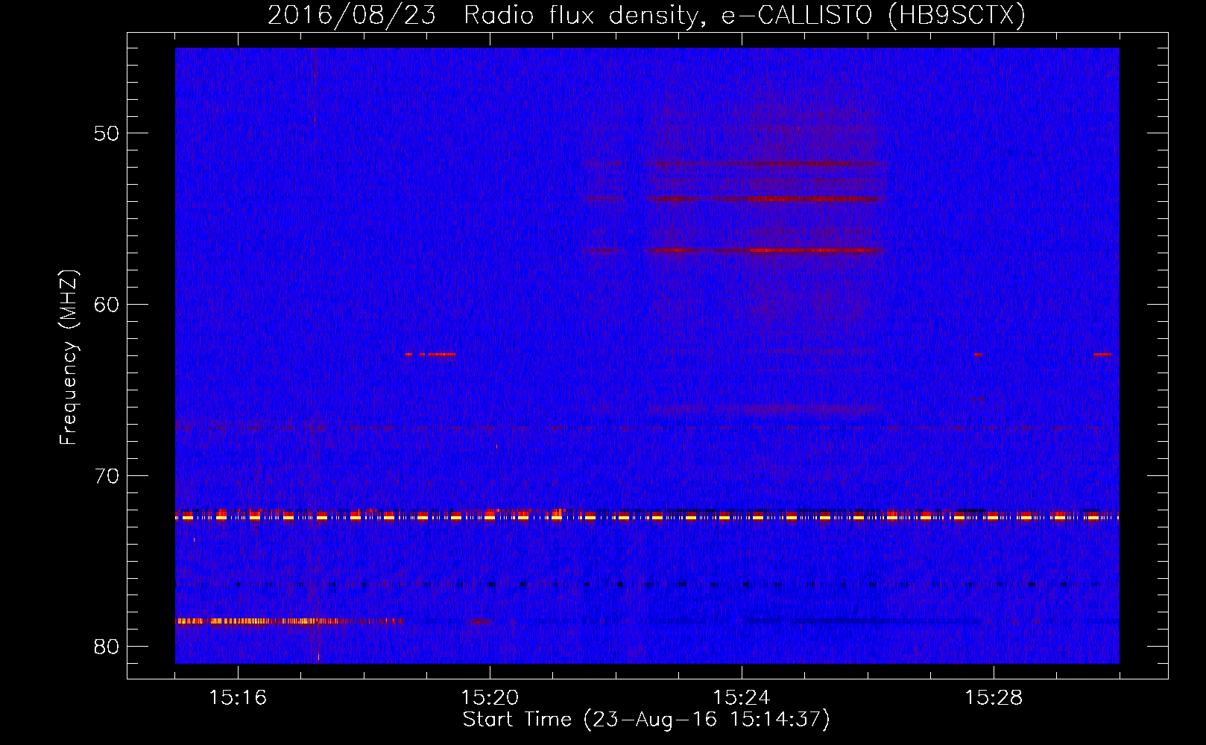Click the 15:16 time tick label
Image resolution: width=1206 pixels, height=745 pixels.
click(238, 698)
